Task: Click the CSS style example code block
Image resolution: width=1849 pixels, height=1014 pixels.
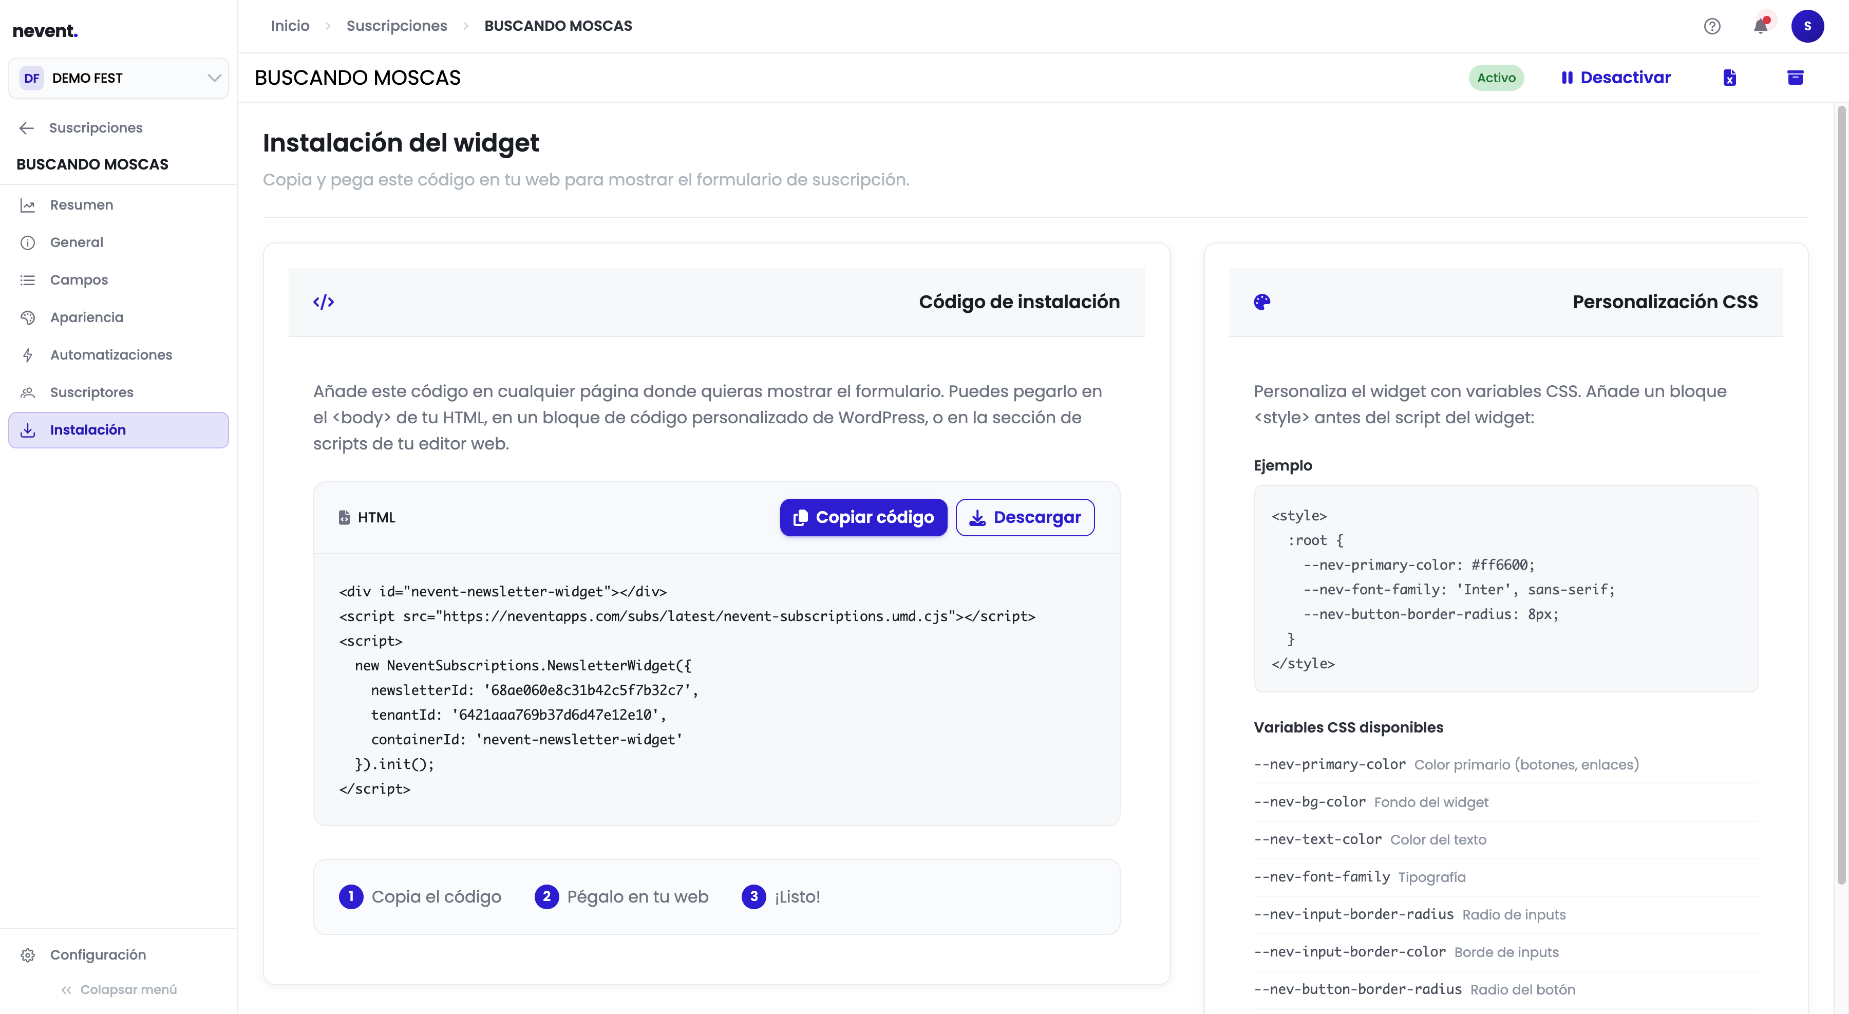Action: pos(1506,589)
